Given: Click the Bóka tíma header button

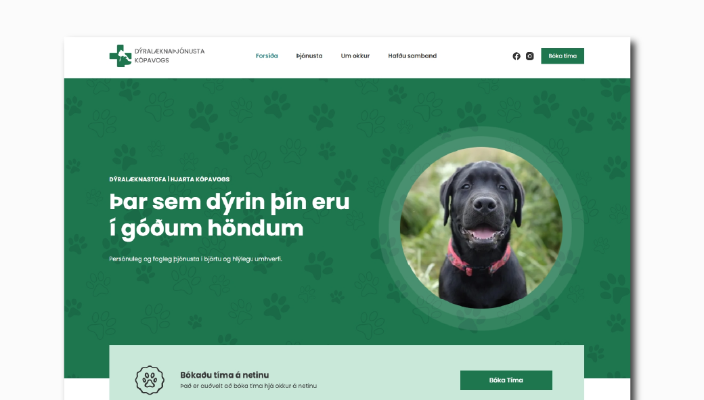Looking at the screenshot, I should click(x=563, y=56).
